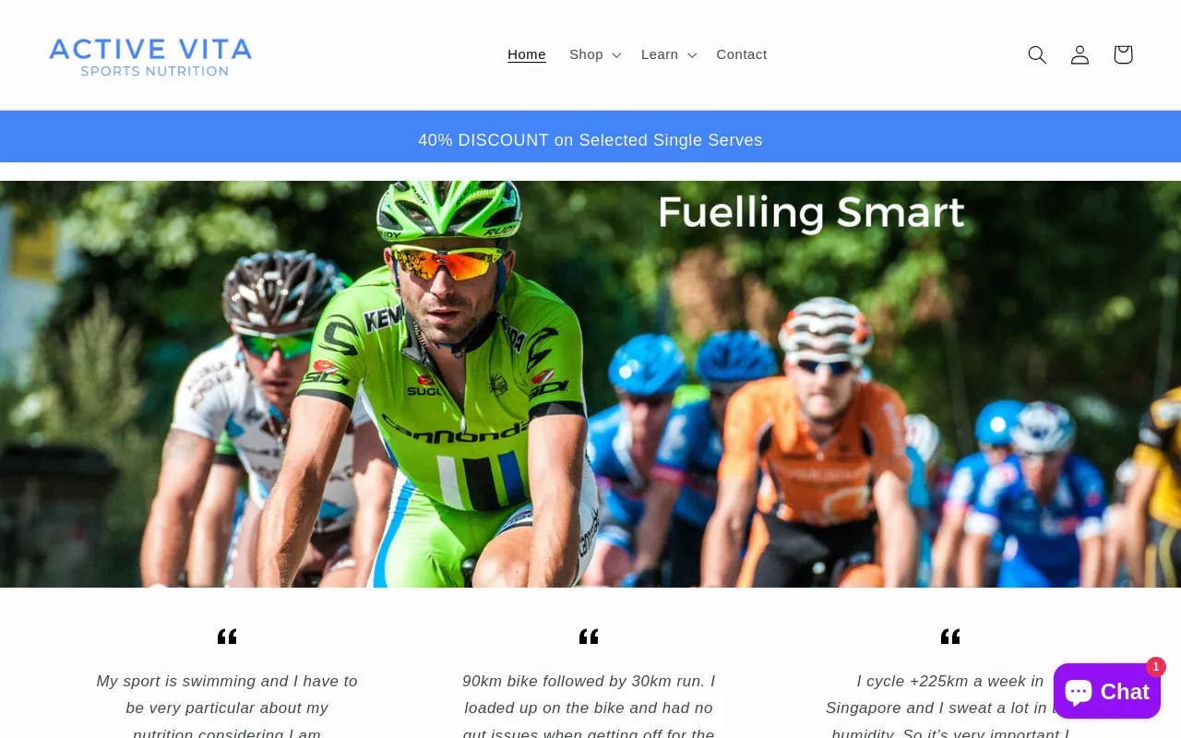Viewport: 1181px width, 738px height.
Task: Expand the Learn dropdown menu
Action: pyautogui.click(x=669, y=54)
